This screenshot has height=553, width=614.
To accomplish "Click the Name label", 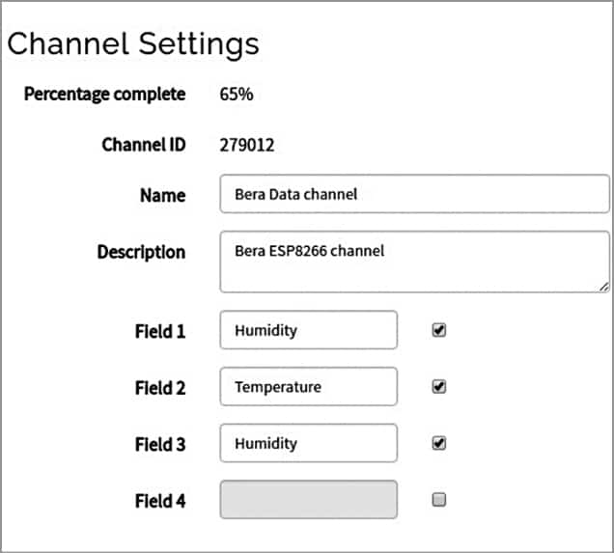I will (162, 195).
